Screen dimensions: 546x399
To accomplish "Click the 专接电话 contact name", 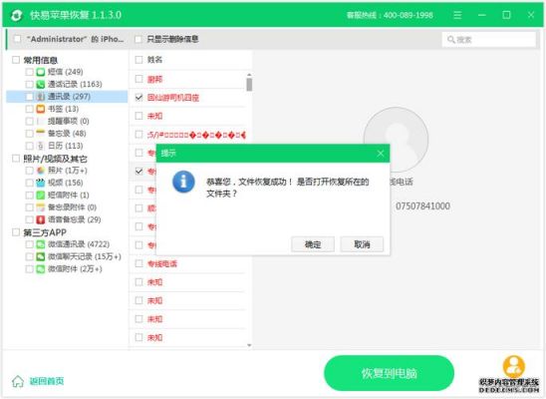I will click(162, 263).
